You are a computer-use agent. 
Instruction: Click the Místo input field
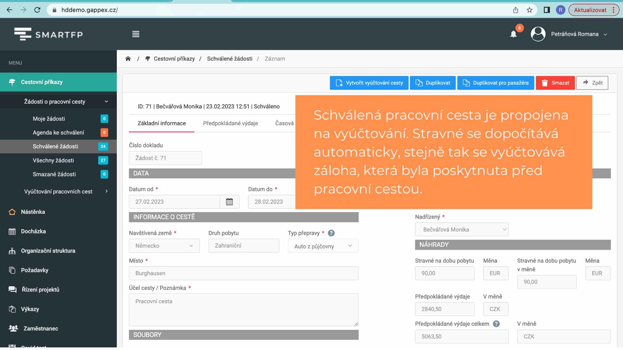(243, 273)
